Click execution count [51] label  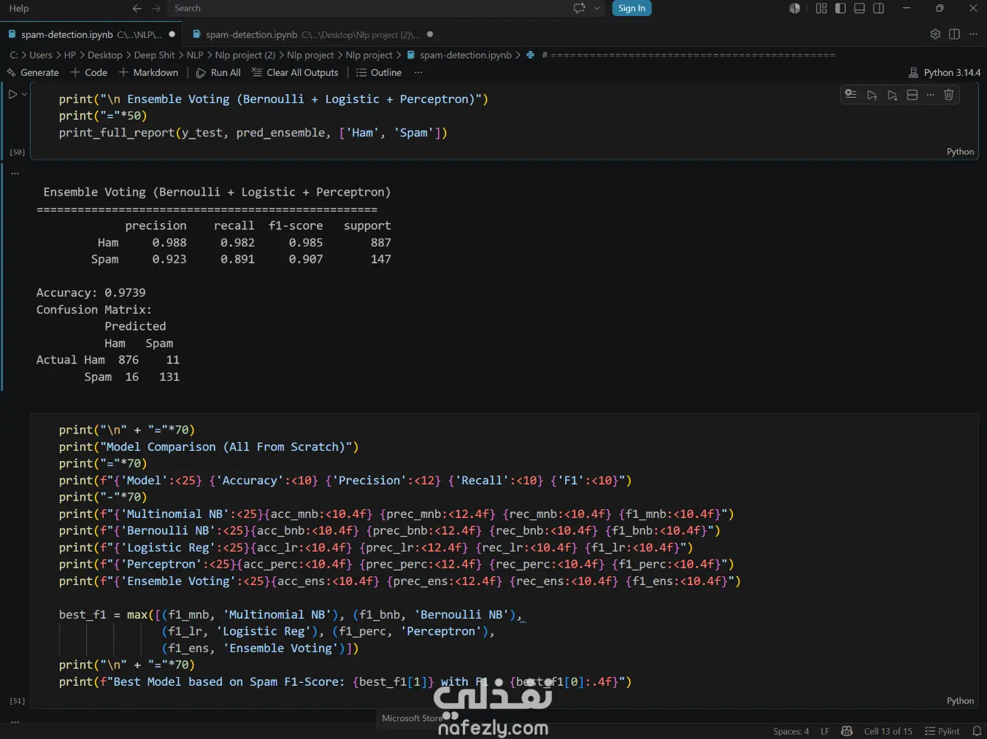pyautogui.click(x=18, y=700)
